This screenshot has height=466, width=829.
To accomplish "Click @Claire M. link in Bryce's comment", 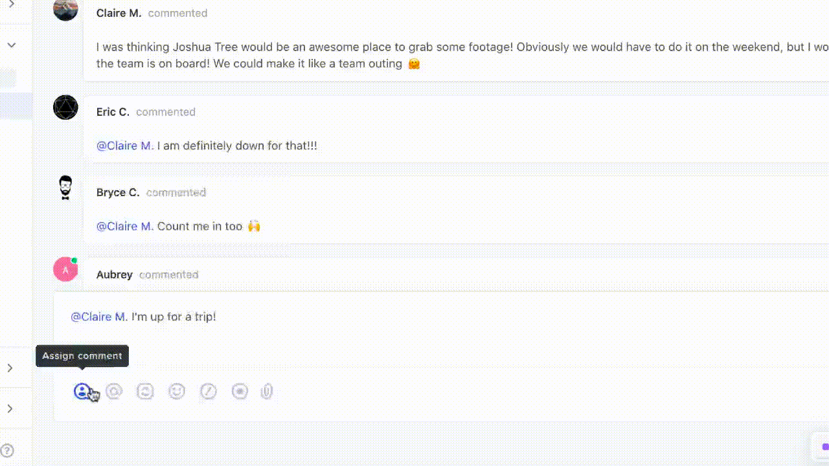I will 124,226.
